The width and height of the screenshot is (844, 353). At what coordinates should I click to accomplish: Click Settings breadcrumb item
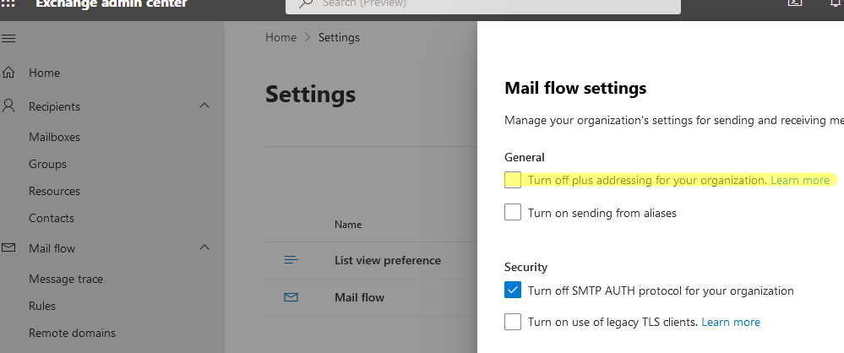click(x=339, y=38)
